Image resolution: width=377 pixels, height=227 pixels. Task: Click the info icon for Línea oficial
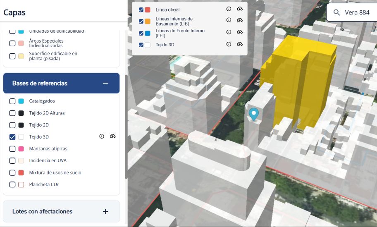click(x=229, y=9)
